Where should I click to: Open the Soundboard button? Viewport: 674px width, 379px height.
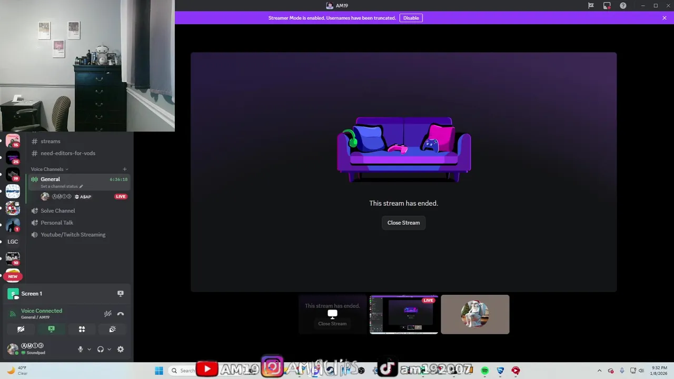click(x=112, y=329)
